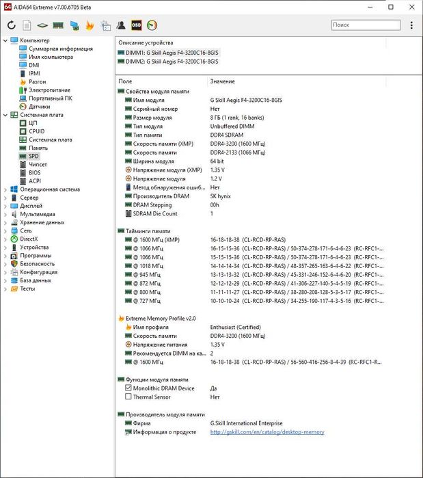
Task: Open the AIDA64 CPUID panel toolbar icon
Action: pyautogui.click(x=106, y=25)
